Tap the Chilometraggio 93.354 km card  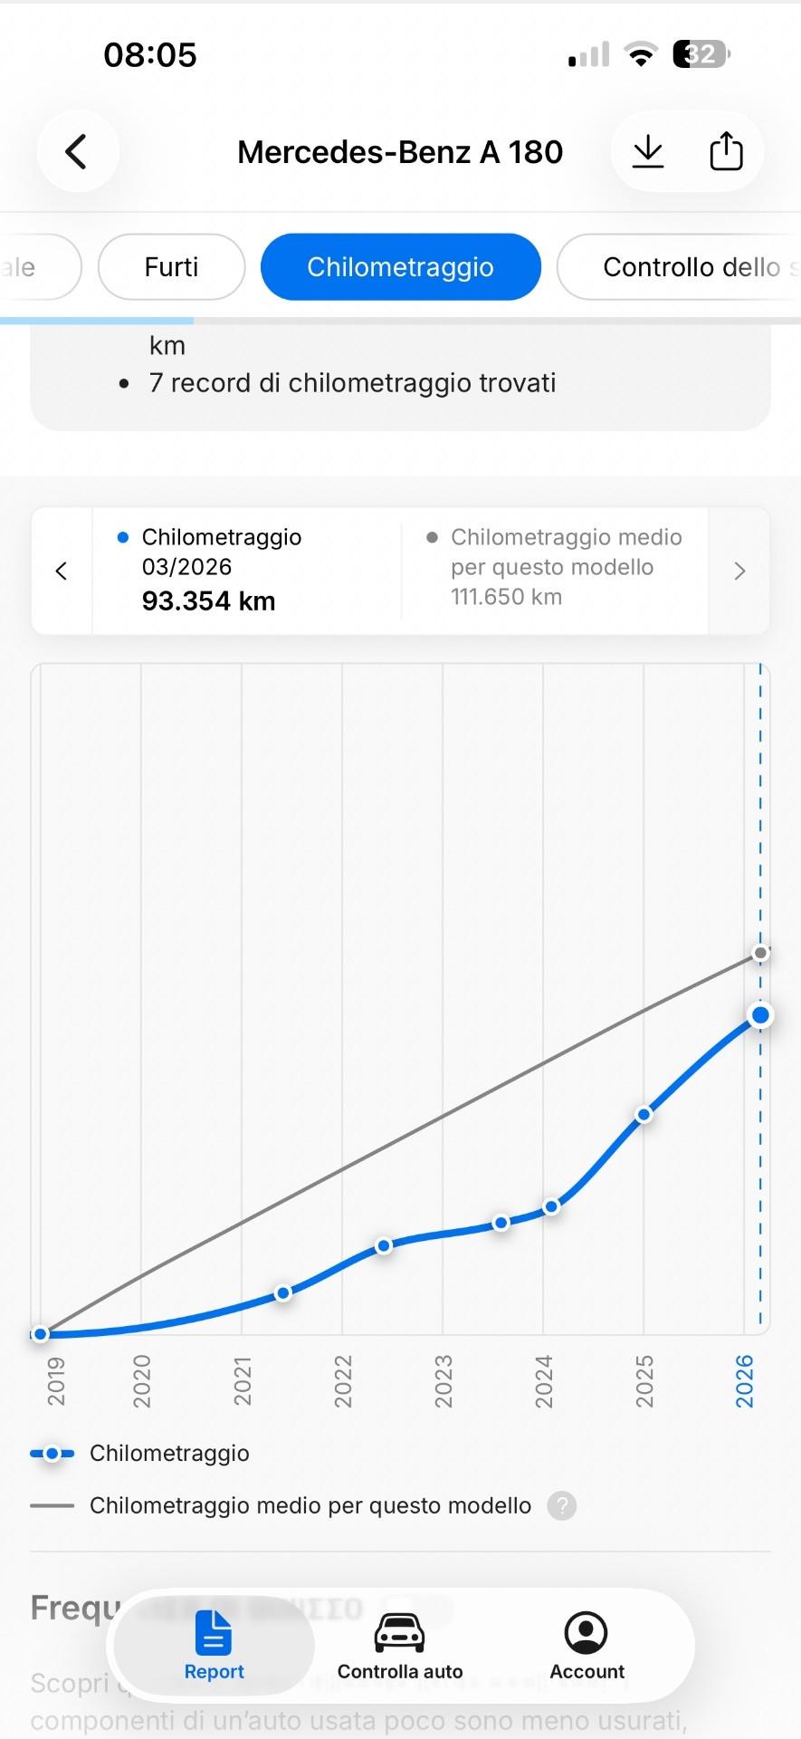coord(246,570)
